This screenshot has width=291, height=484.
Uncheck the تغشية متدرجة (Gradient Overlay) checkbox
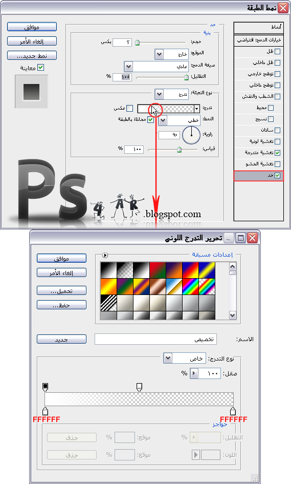[x=277, y=153]
